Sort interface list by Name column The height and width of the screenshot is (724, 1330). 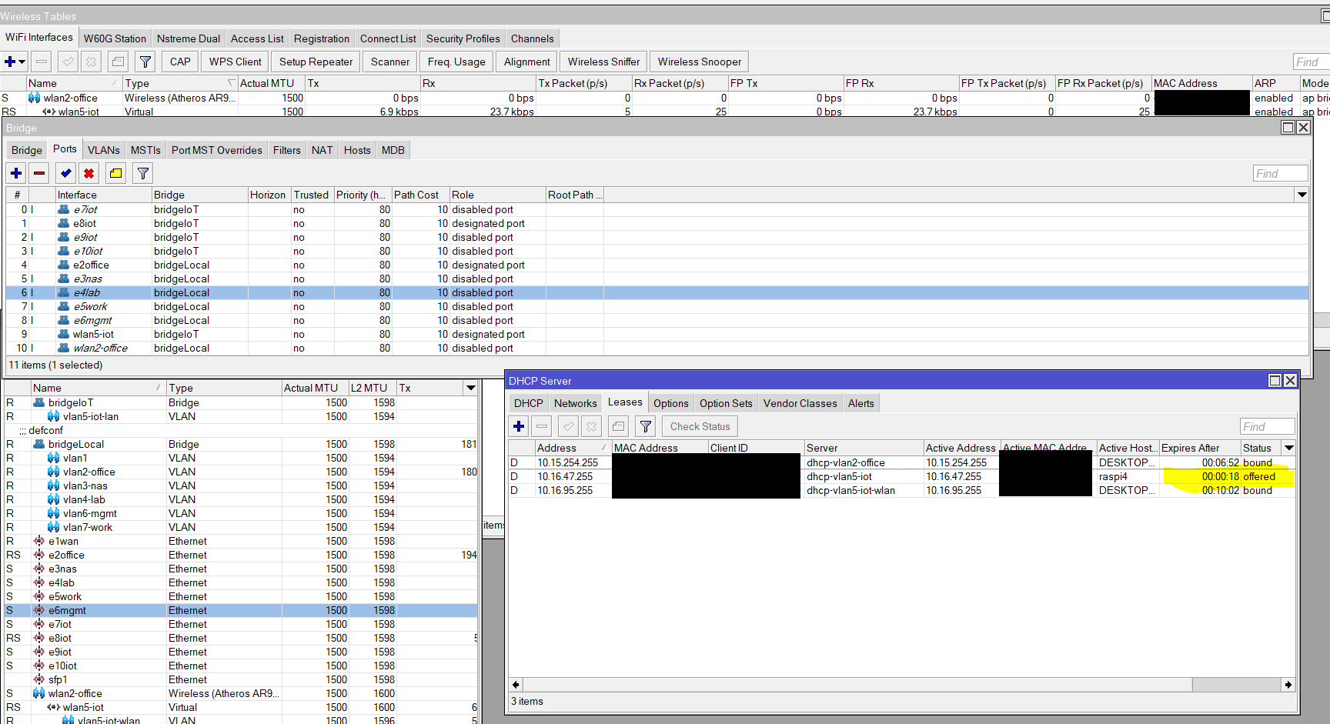coord(98,388)
